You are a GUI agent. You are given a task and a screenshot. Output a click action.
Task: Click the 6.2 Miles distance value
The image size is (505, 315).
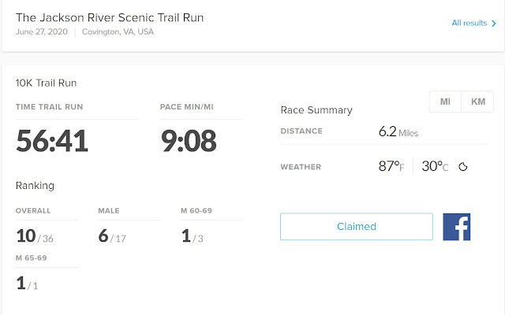[x=398, y=132]
